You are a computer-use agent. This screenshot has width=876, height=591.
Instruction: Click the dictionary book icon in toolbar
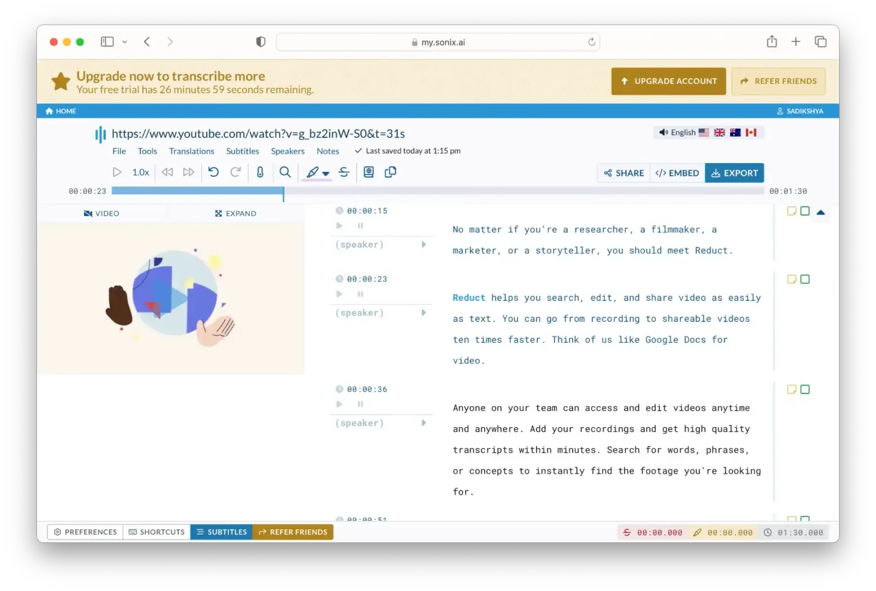pyautogui.click(x=369, y=172)
